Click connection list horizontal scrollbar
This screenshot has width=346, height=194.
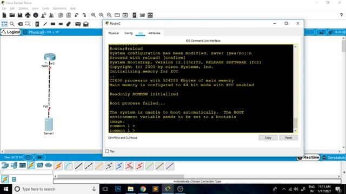point(121,176)
